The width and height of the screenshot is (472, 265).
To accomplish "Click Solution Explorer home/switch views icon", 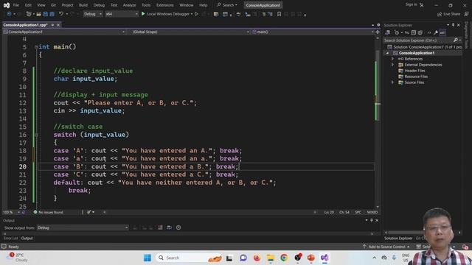I will coord(388,32).
